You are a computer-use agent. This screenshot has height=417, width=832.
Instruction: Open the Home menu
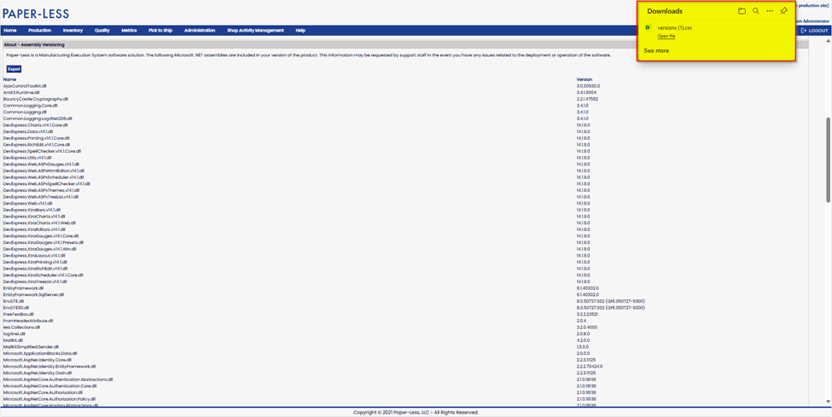coord(9,31)
